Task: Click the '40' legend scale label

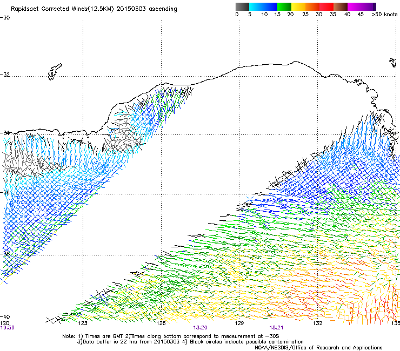Action: pyautogui.click(x=347, y=15)
